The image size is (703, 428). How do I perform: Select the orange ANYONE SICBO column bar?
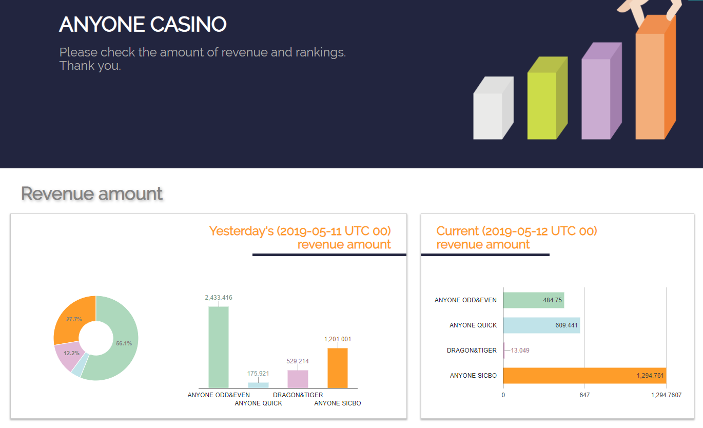pyautogui.click(x=338, y=368)
